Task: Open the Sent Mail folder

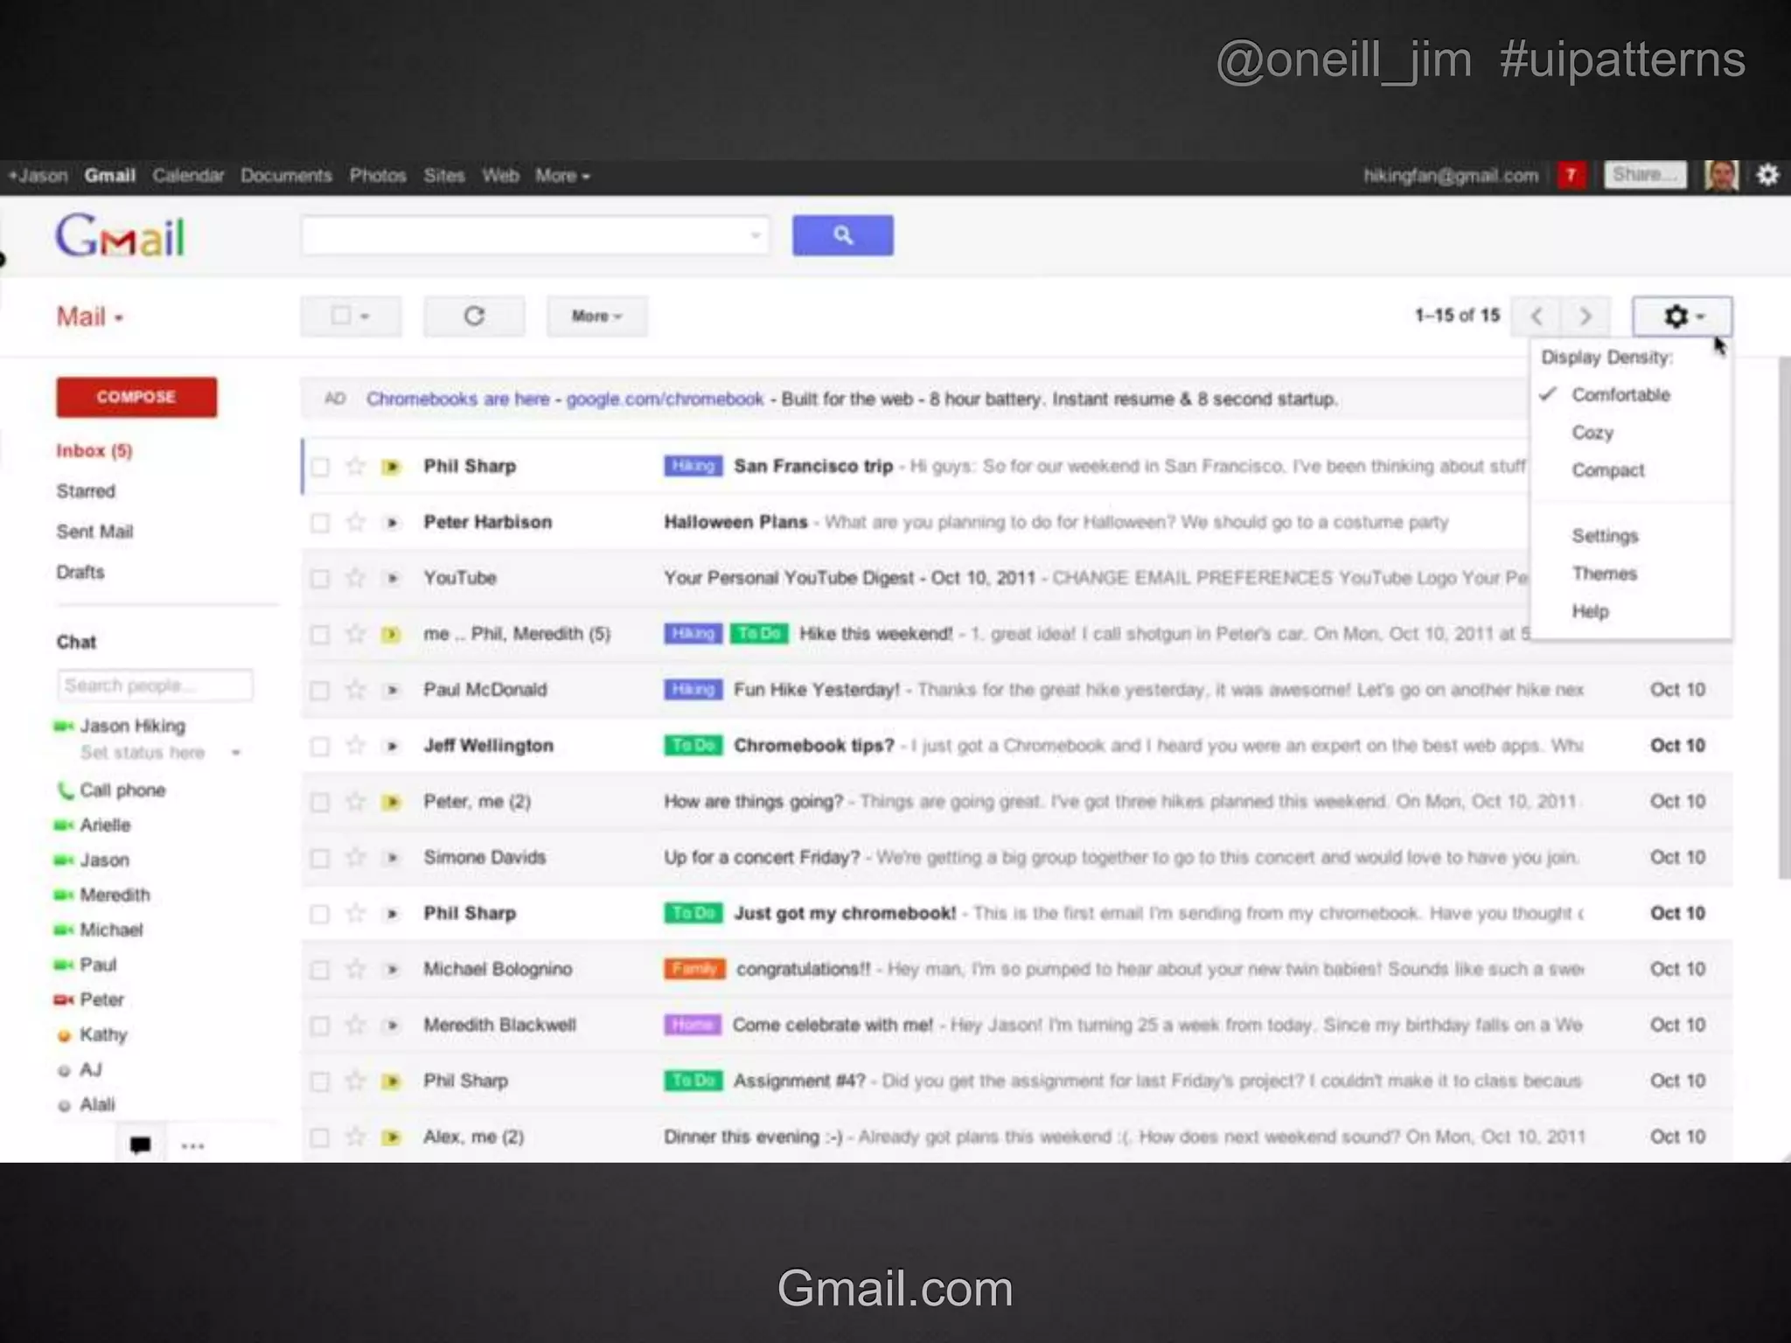Action: 94,532
